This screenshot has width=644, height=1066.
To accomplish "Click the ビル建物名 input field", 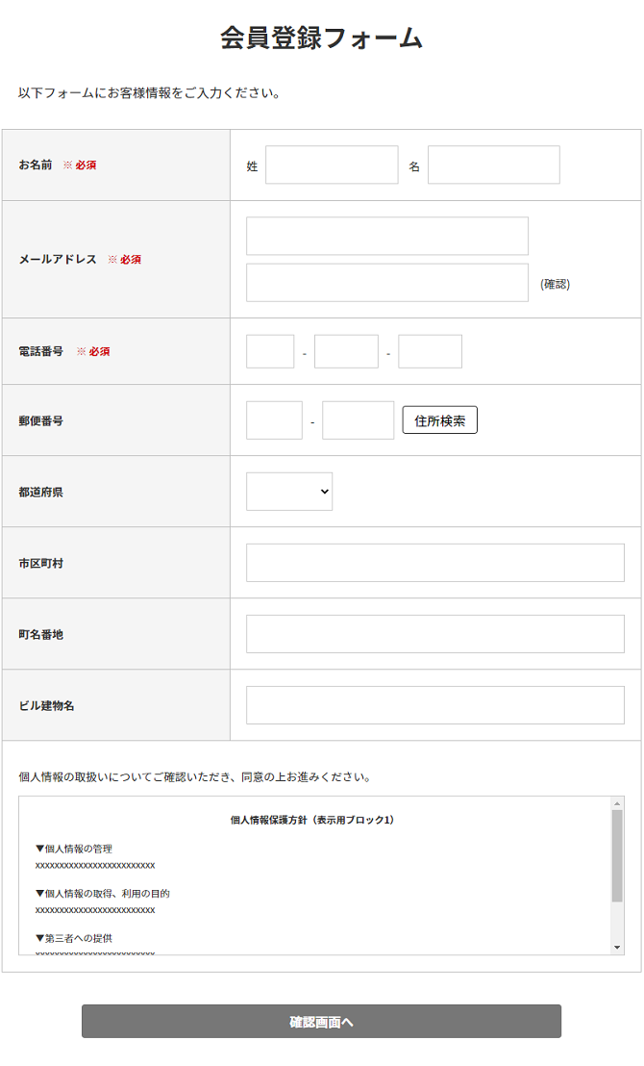I will (x=434, y=705).
